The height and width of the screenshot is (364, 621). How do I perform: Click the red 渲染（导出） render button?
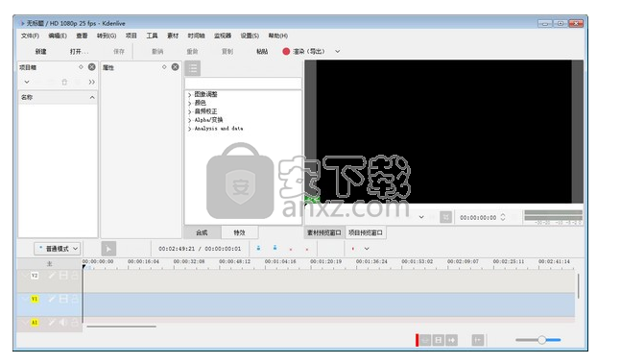click(303, 52)
